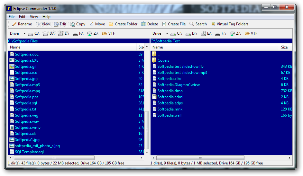Click the Create Folder icon

[x=111, y=24]
